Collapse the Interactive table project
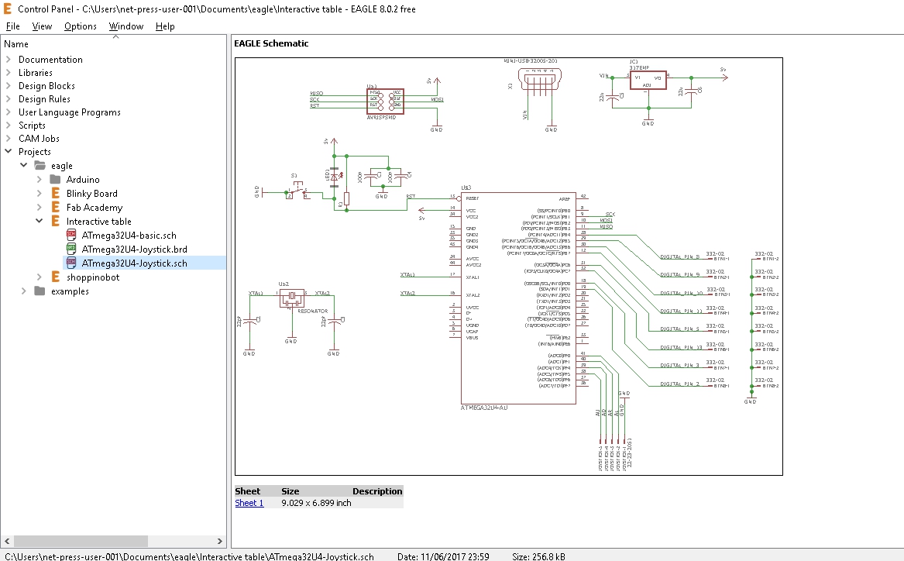This screenshot has height=561, width=904. [x=40, y=222]
